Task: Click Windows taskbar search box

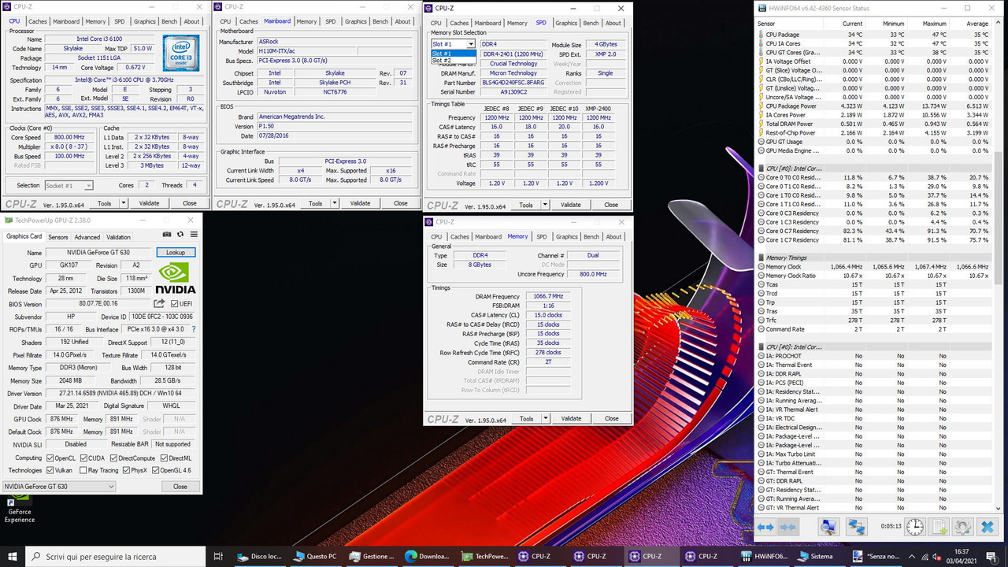Action: click(117, 556)
